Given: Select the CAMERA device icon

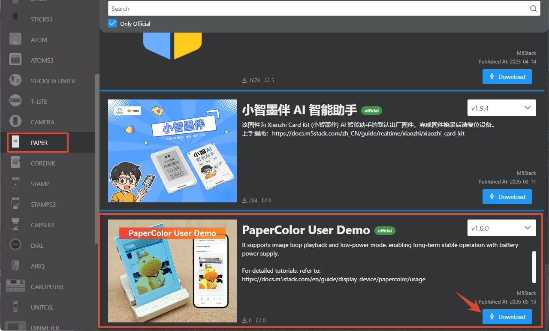Looking at the screenshot, I should click(x=15, y=122).
